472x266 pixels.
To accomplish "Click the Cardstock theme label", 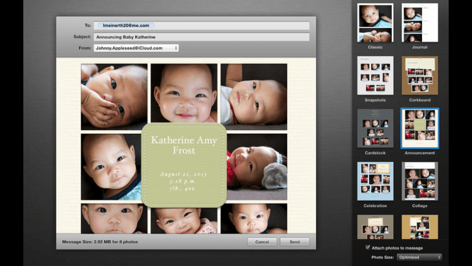I will 375,153.
